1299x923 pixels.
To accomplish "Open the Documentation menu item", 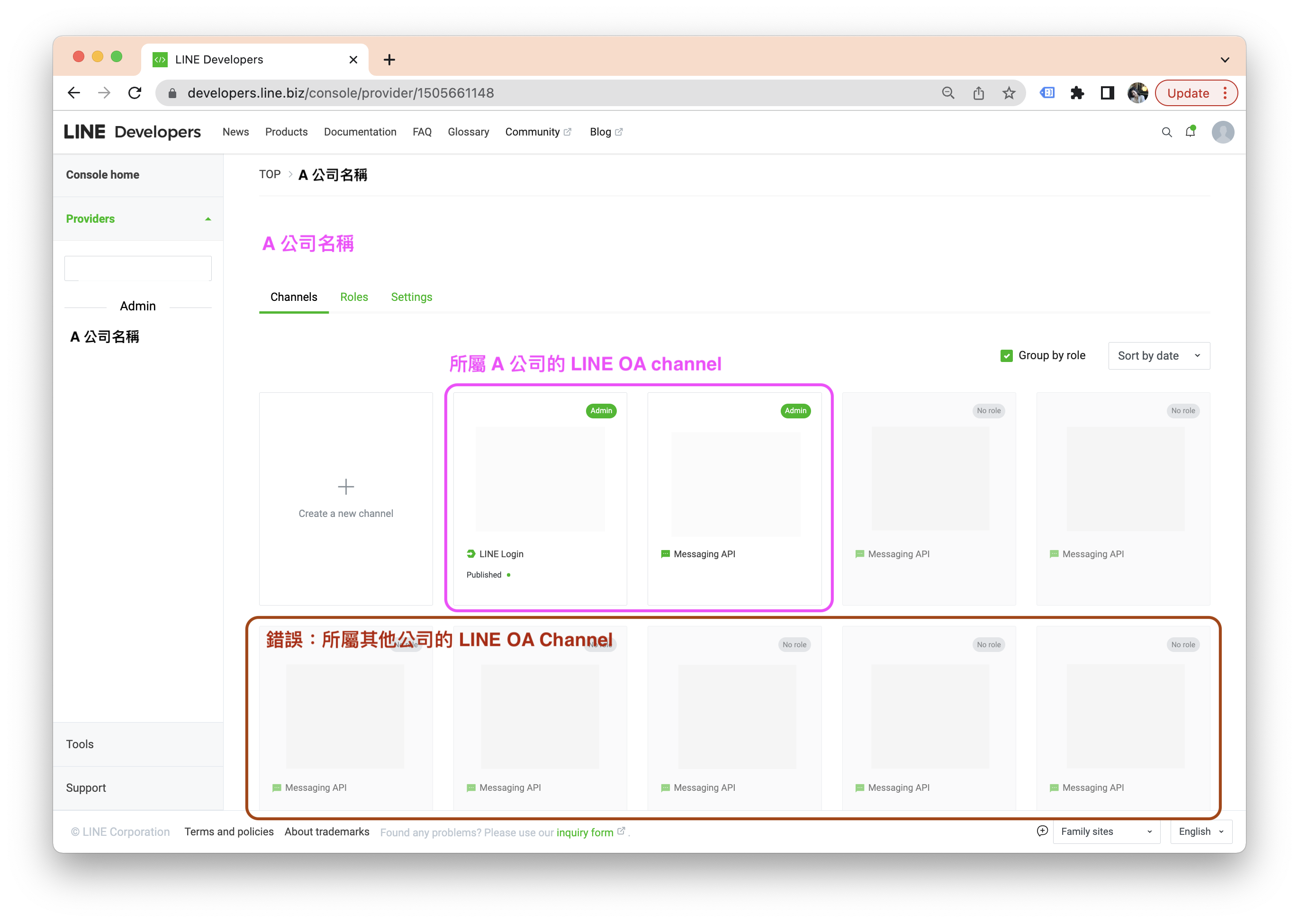I will coord(360,132).
